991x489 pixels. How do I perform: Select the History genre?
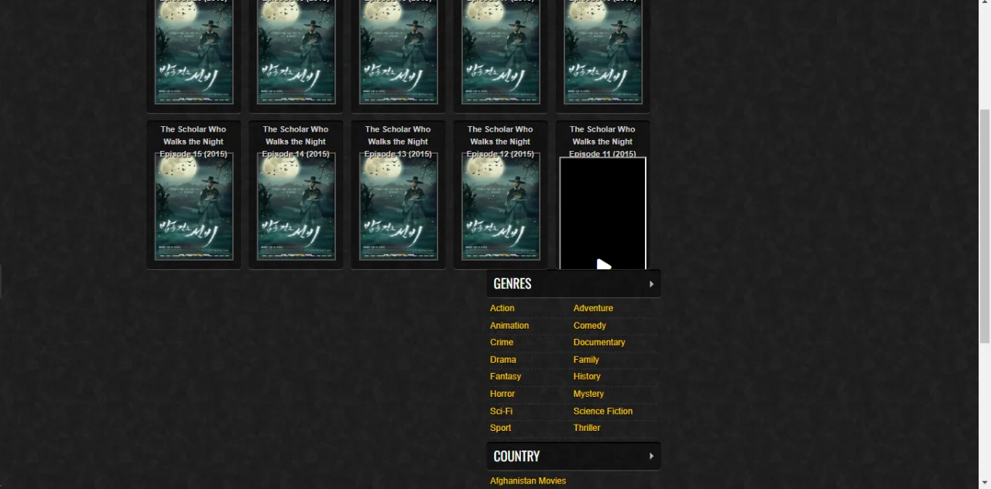click(587, 376)
